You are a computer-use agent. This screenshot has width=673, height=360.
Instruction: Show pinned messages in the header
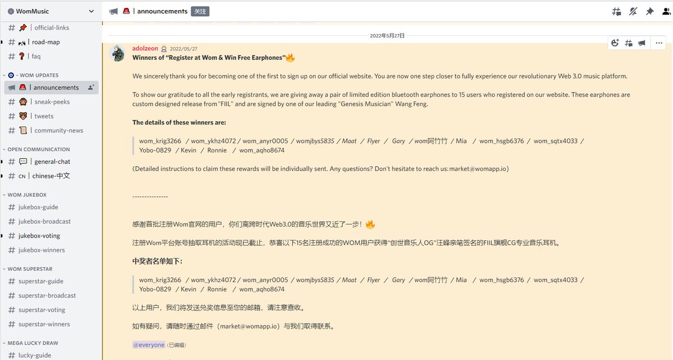pos(650,11)
